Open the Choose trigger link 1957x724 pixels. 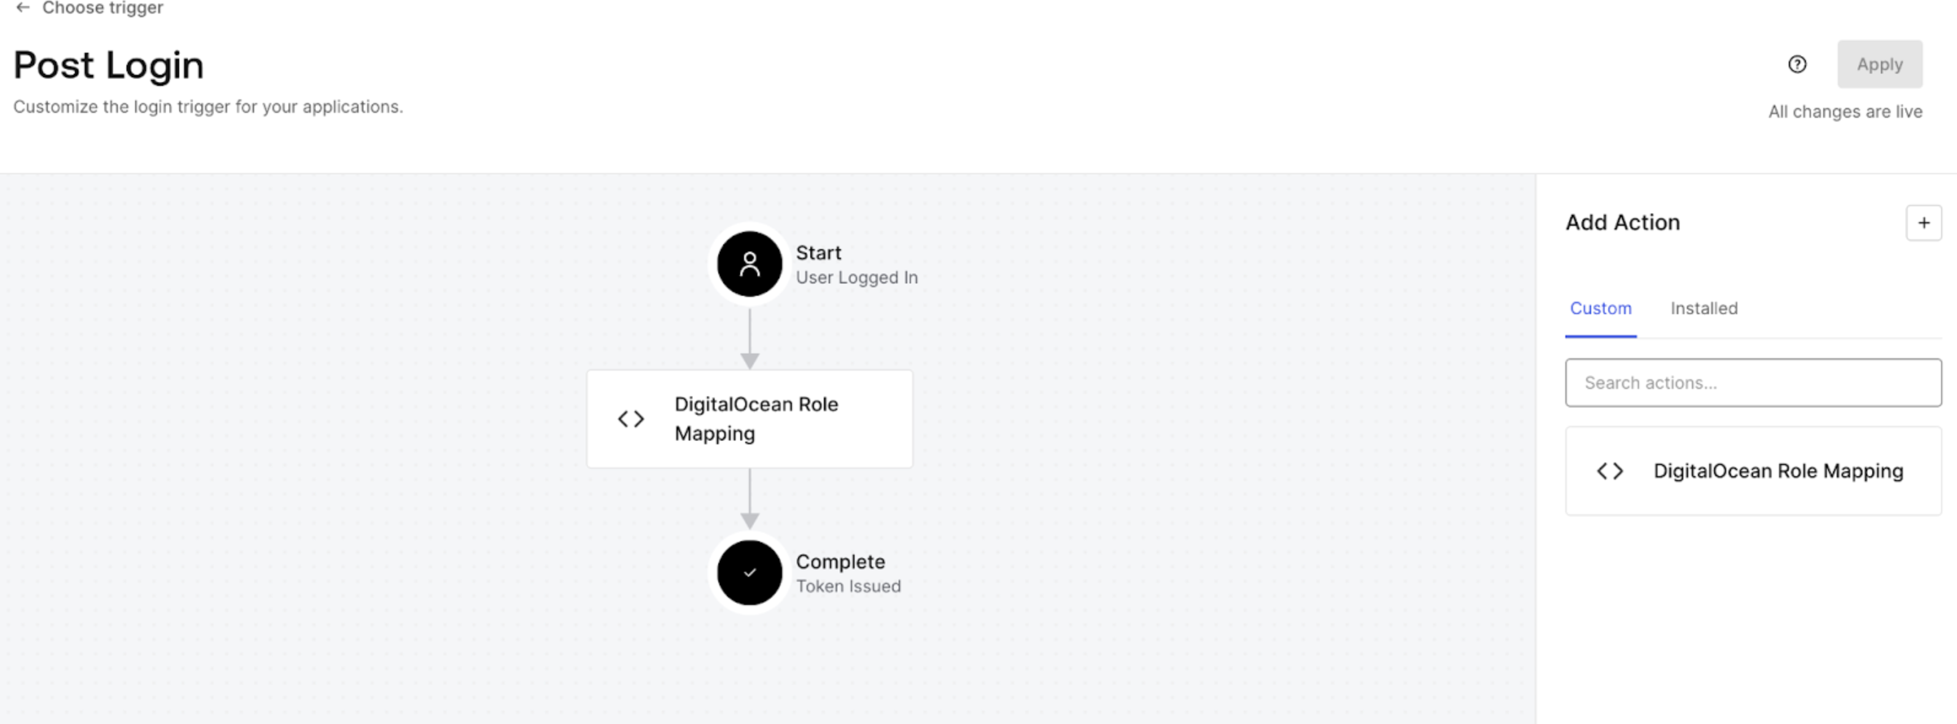(103, 9)
